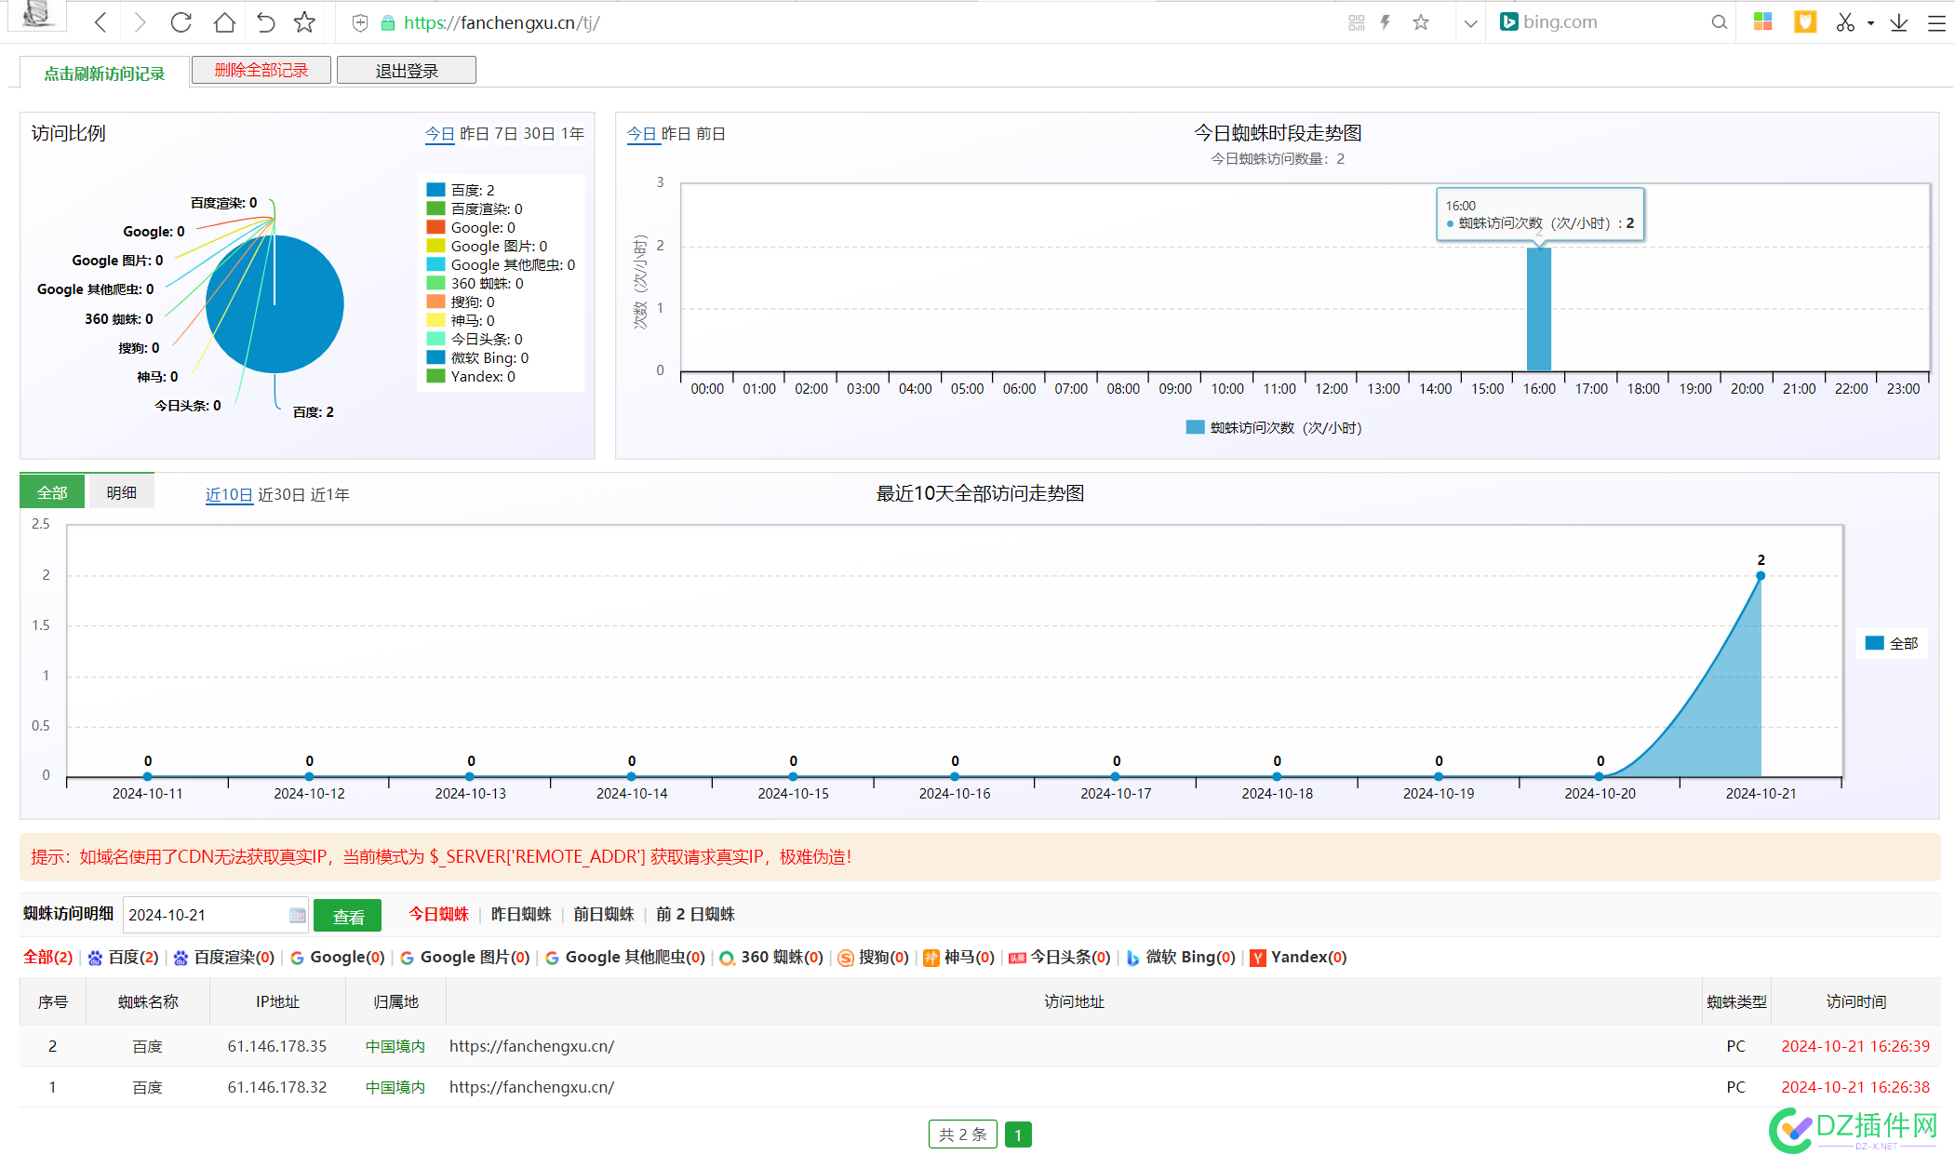Click the lightning speed mode icon
Screen dimensions: 1955x1168
[1386, 22]
